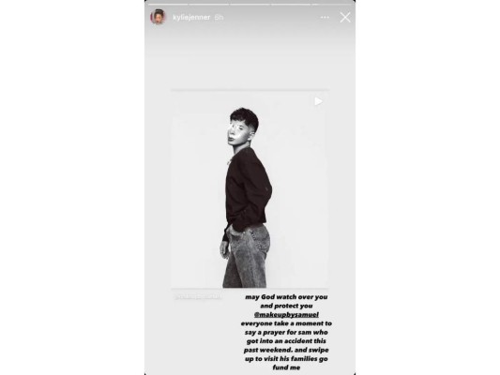Viewport: 500px width, 375px height.
Task: Click the 'fund me' text at bottom
Action: pos(286,367)
